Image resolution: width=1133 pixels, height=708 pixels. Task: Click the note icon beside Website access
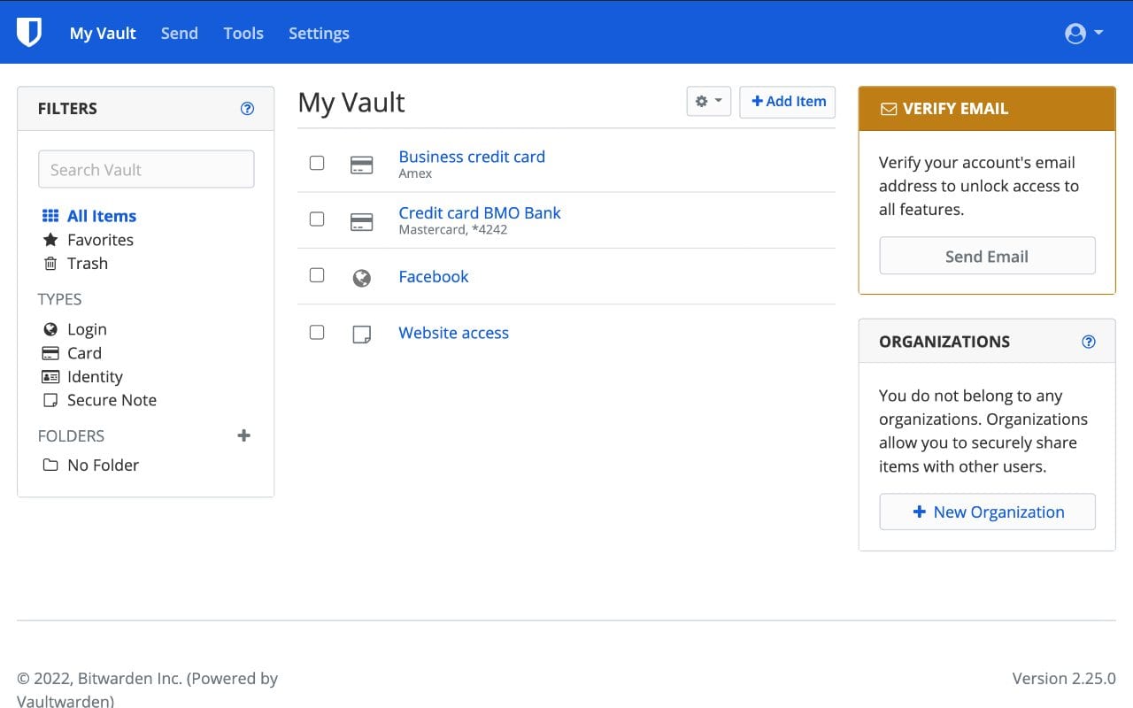pyautogui.click(x=361, y=334)
